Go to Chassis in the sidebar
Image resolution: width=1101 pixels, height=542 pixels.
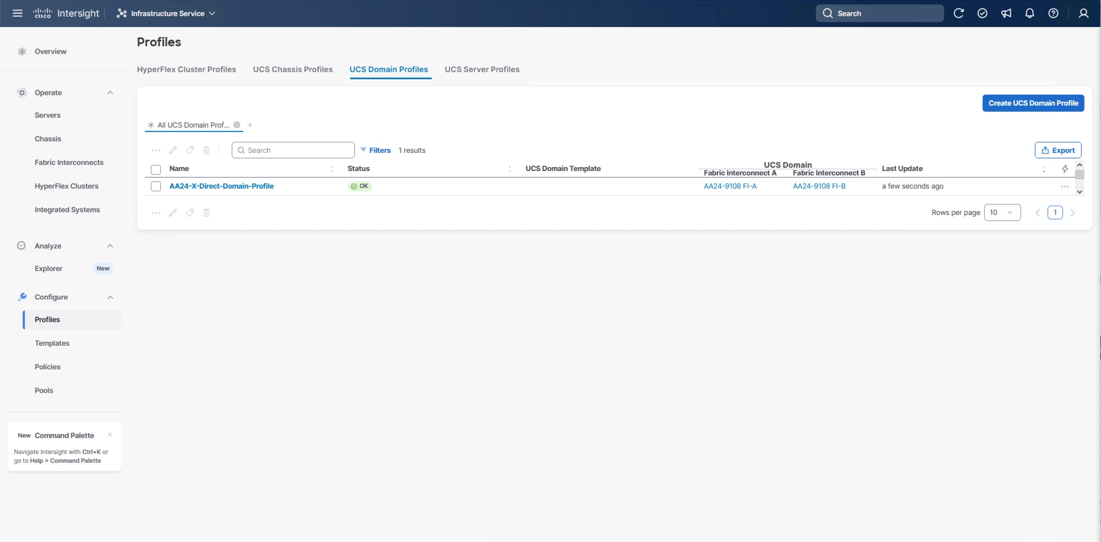48,139
